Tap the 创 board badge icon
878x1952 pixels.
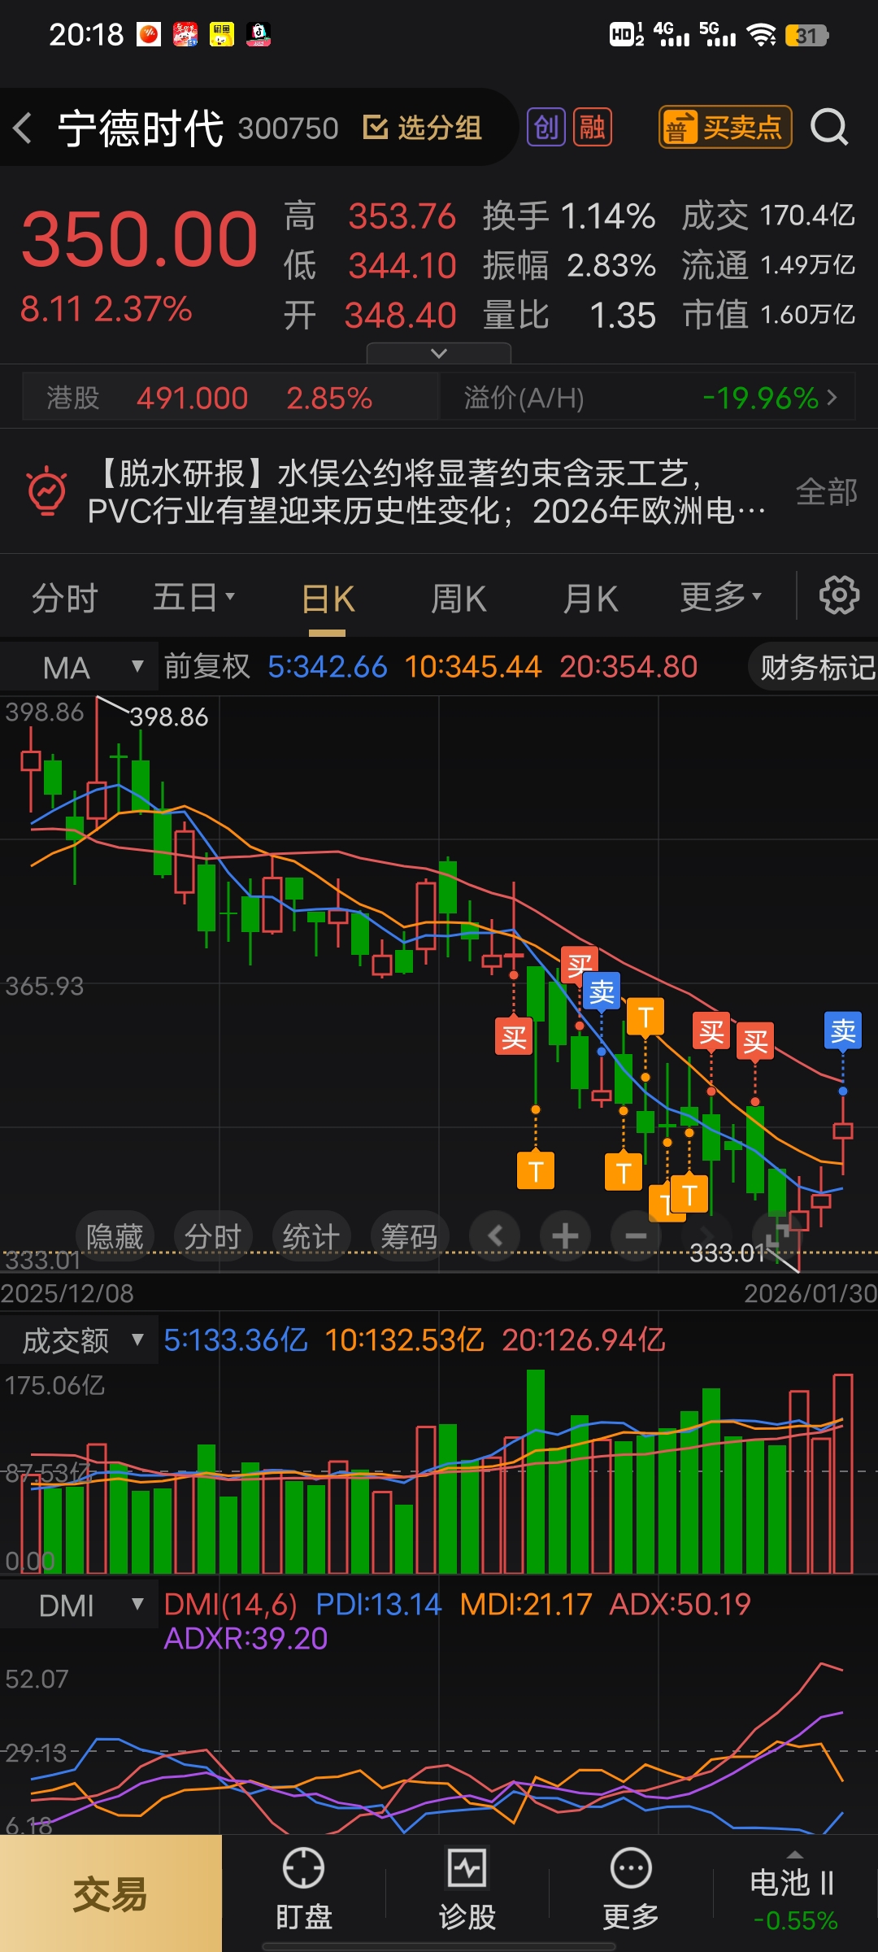pos(546,128)
